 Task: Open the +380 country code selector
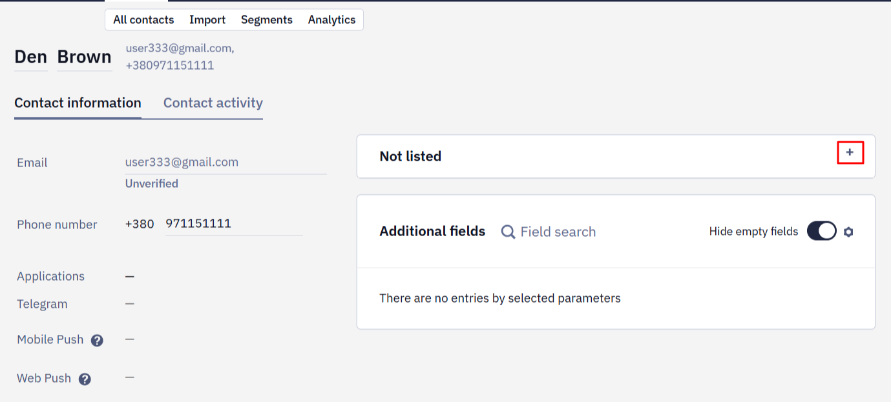coord(140,225)
